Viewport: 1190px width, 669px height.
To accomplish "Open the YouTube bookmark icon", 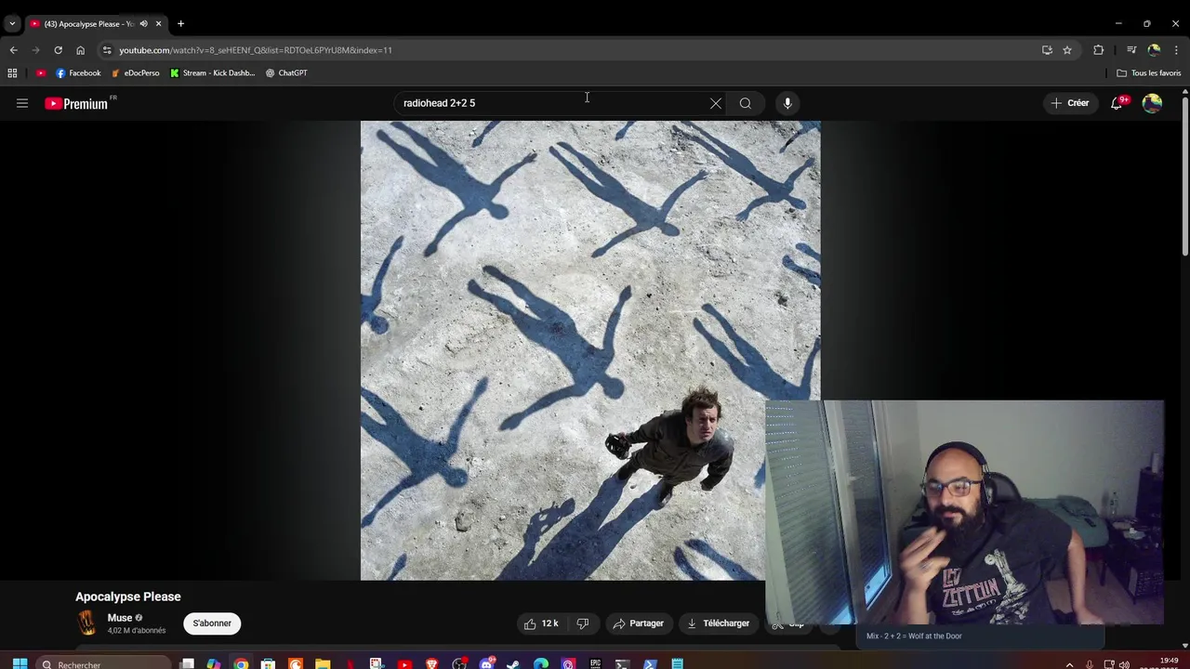I will tap(41, 72).
